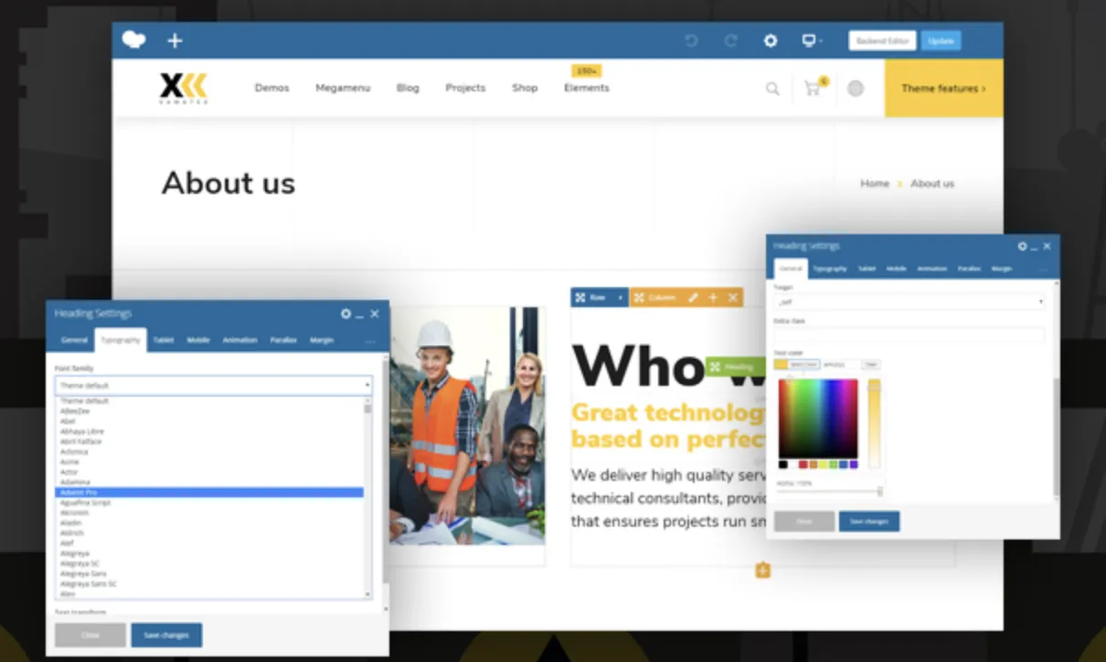Screen dimensions: 1106x662
Task: Choose Aguafina Script from font list
Action: pyautogui.click(x=209, y=502)
